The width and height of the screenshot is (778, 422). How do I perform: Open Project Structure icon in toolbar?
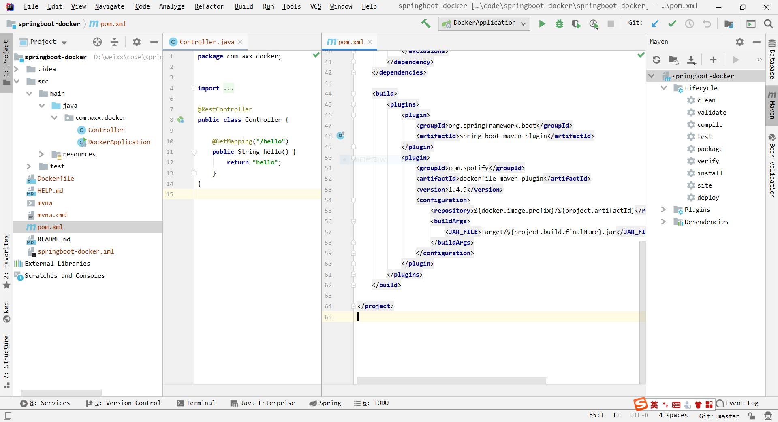[x=729, y=24]
